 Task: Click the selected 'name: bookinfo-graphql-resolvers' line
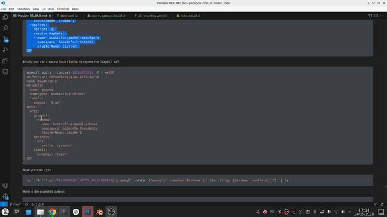coord(67,37)
